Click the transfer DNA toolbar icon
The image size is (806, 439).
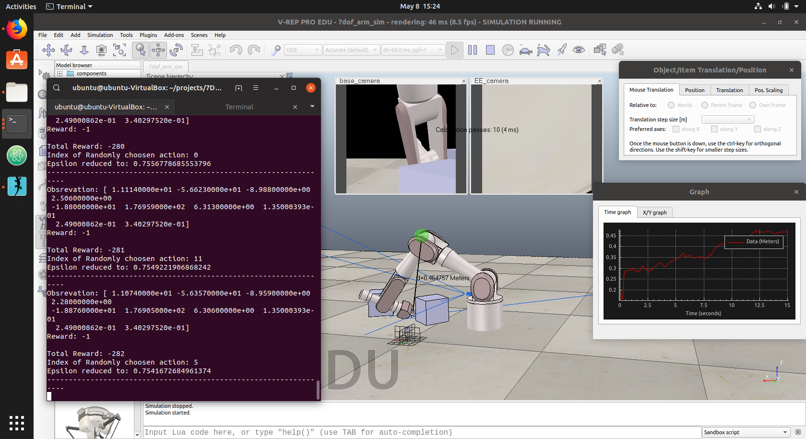[214, 50]
